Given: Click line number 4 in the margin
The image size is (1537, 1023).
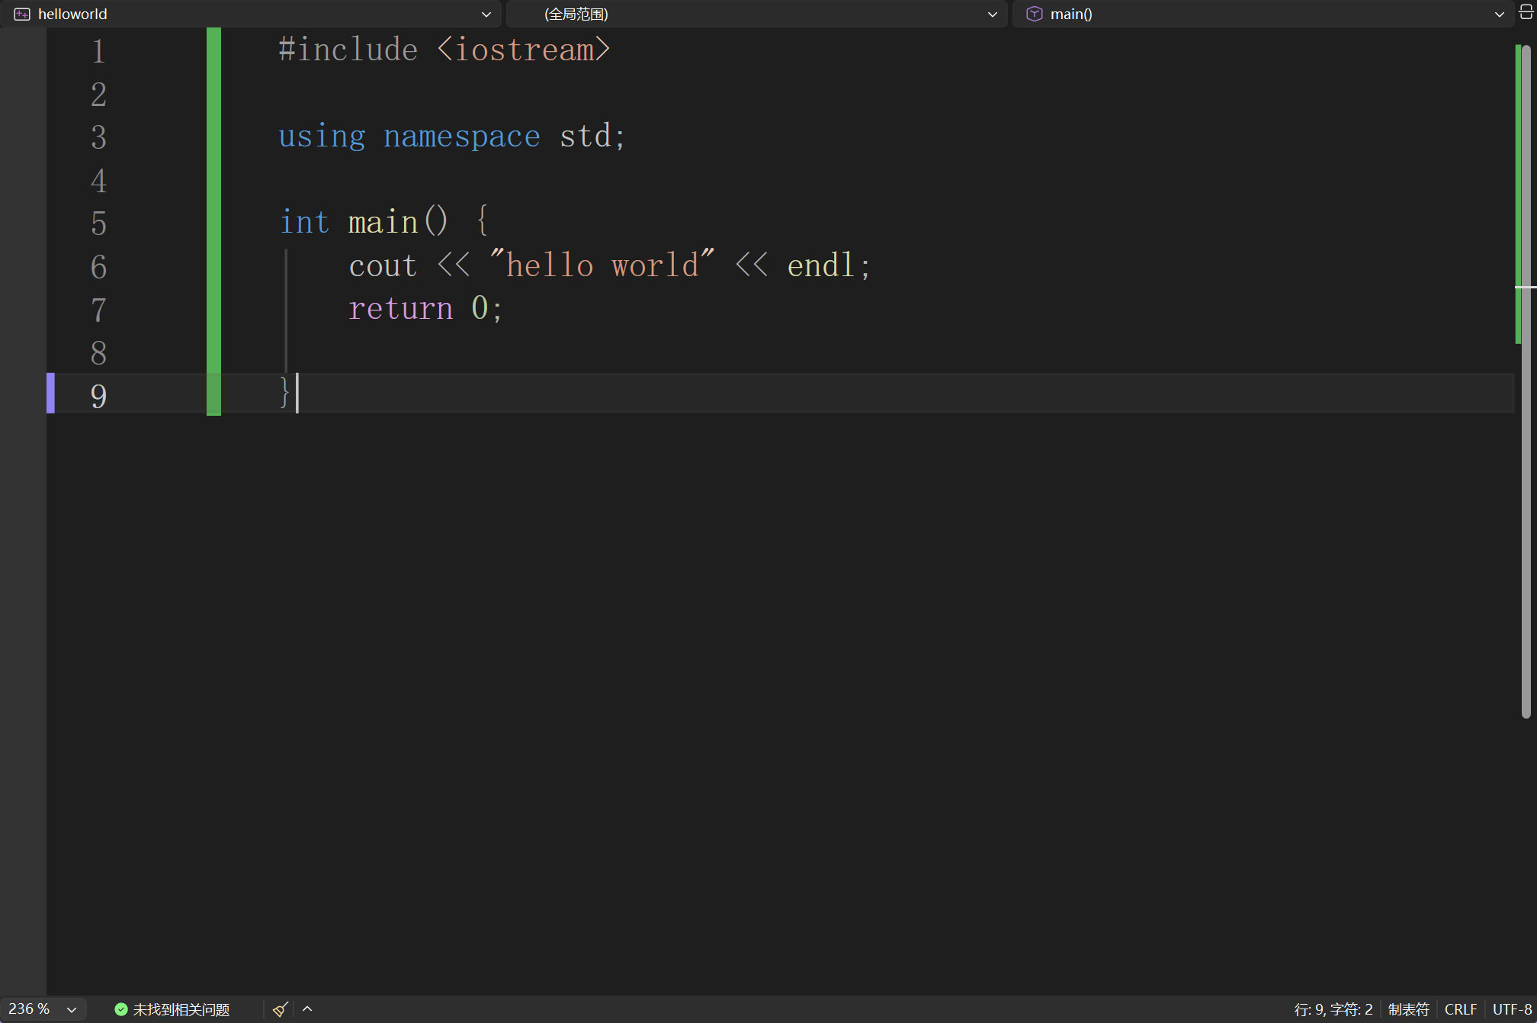Looking at the screenshot, I should pos(98,181).
